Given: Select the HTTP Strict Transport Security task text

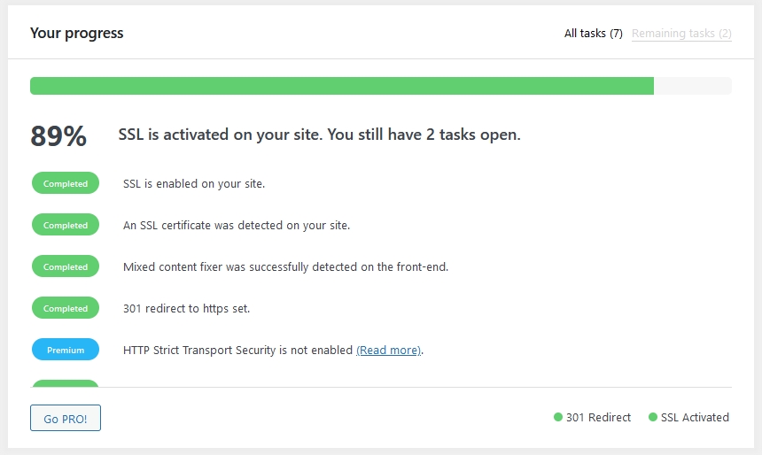Looking at the screenshot, I should click(x=237, y=351).
